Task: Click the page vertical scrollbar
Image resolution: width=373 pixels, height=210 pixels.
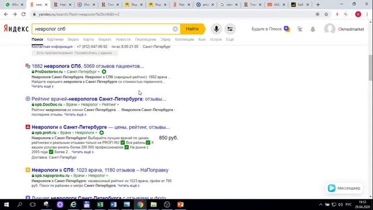Action: 371,68
